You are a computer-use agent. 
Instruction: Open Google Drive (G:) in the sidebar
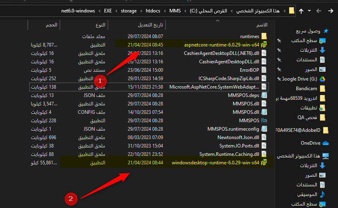coord(300,79)
